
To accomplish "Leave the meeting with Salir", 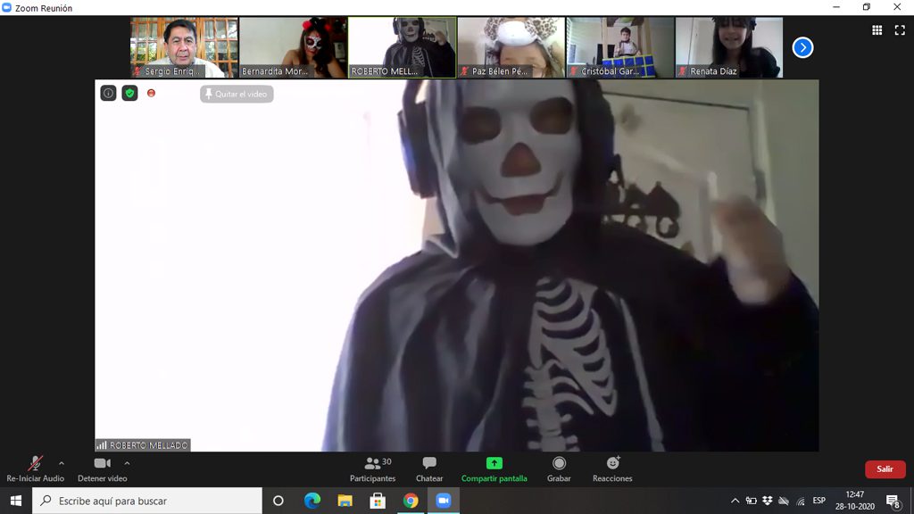I will (885, 469).
